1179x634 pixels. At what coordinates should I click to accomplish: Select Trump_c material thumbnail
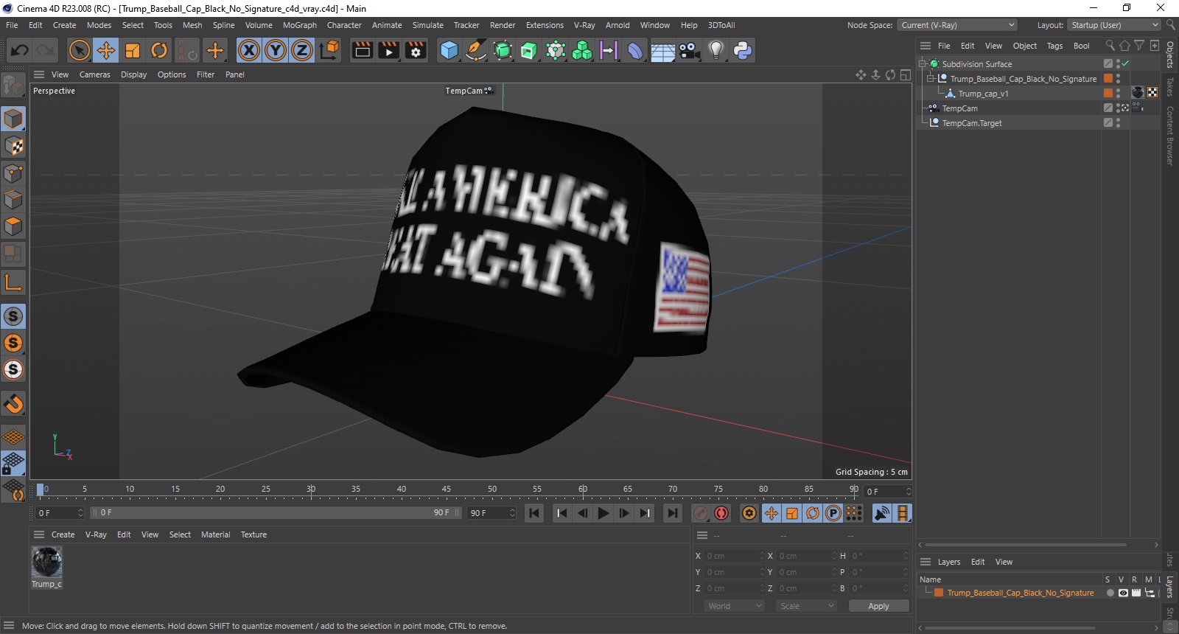pos(46,562)
